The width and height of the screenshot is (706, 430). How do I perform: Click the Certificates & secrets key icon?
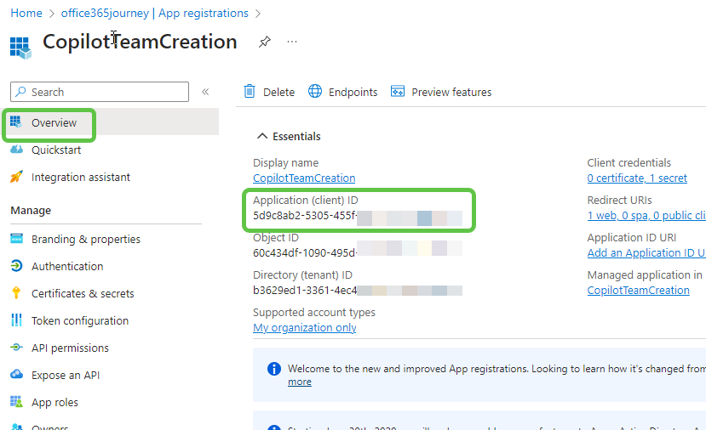(x=16, y=293)
